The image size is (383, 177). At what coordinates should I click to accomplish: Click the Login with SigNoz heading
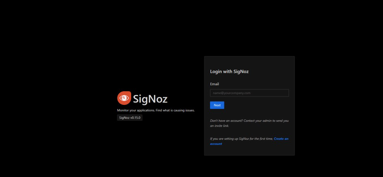point(229,71)
